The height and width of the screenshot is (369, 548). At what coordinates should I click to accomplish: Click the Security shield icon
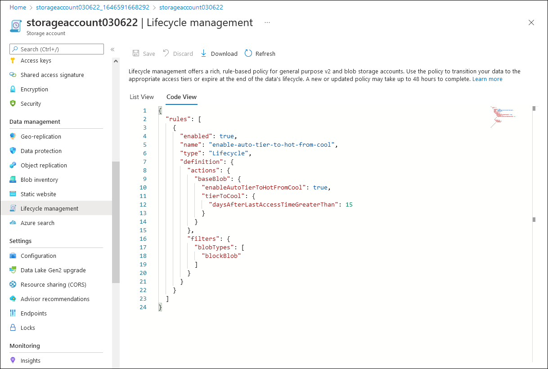(x=13, y=104)
